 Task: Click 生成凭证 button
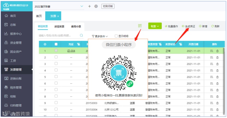coord(188,26)
